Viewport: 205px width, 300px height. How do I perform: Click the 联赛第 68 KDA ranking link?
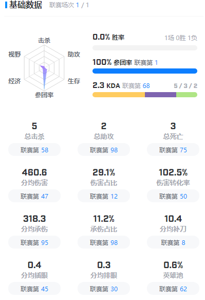pos(136,86)
